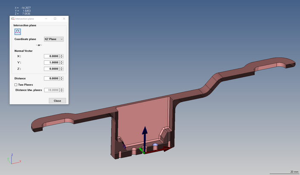This screenshot has width=300, height=175.
Task: Increase Normal Vector Y with up arrow
Action: 61,61
